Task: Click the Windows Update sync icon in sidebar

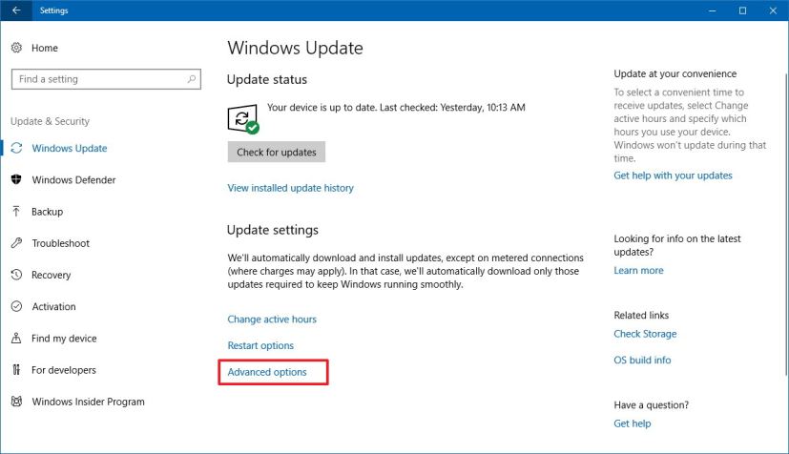Action: pos(16,148)
